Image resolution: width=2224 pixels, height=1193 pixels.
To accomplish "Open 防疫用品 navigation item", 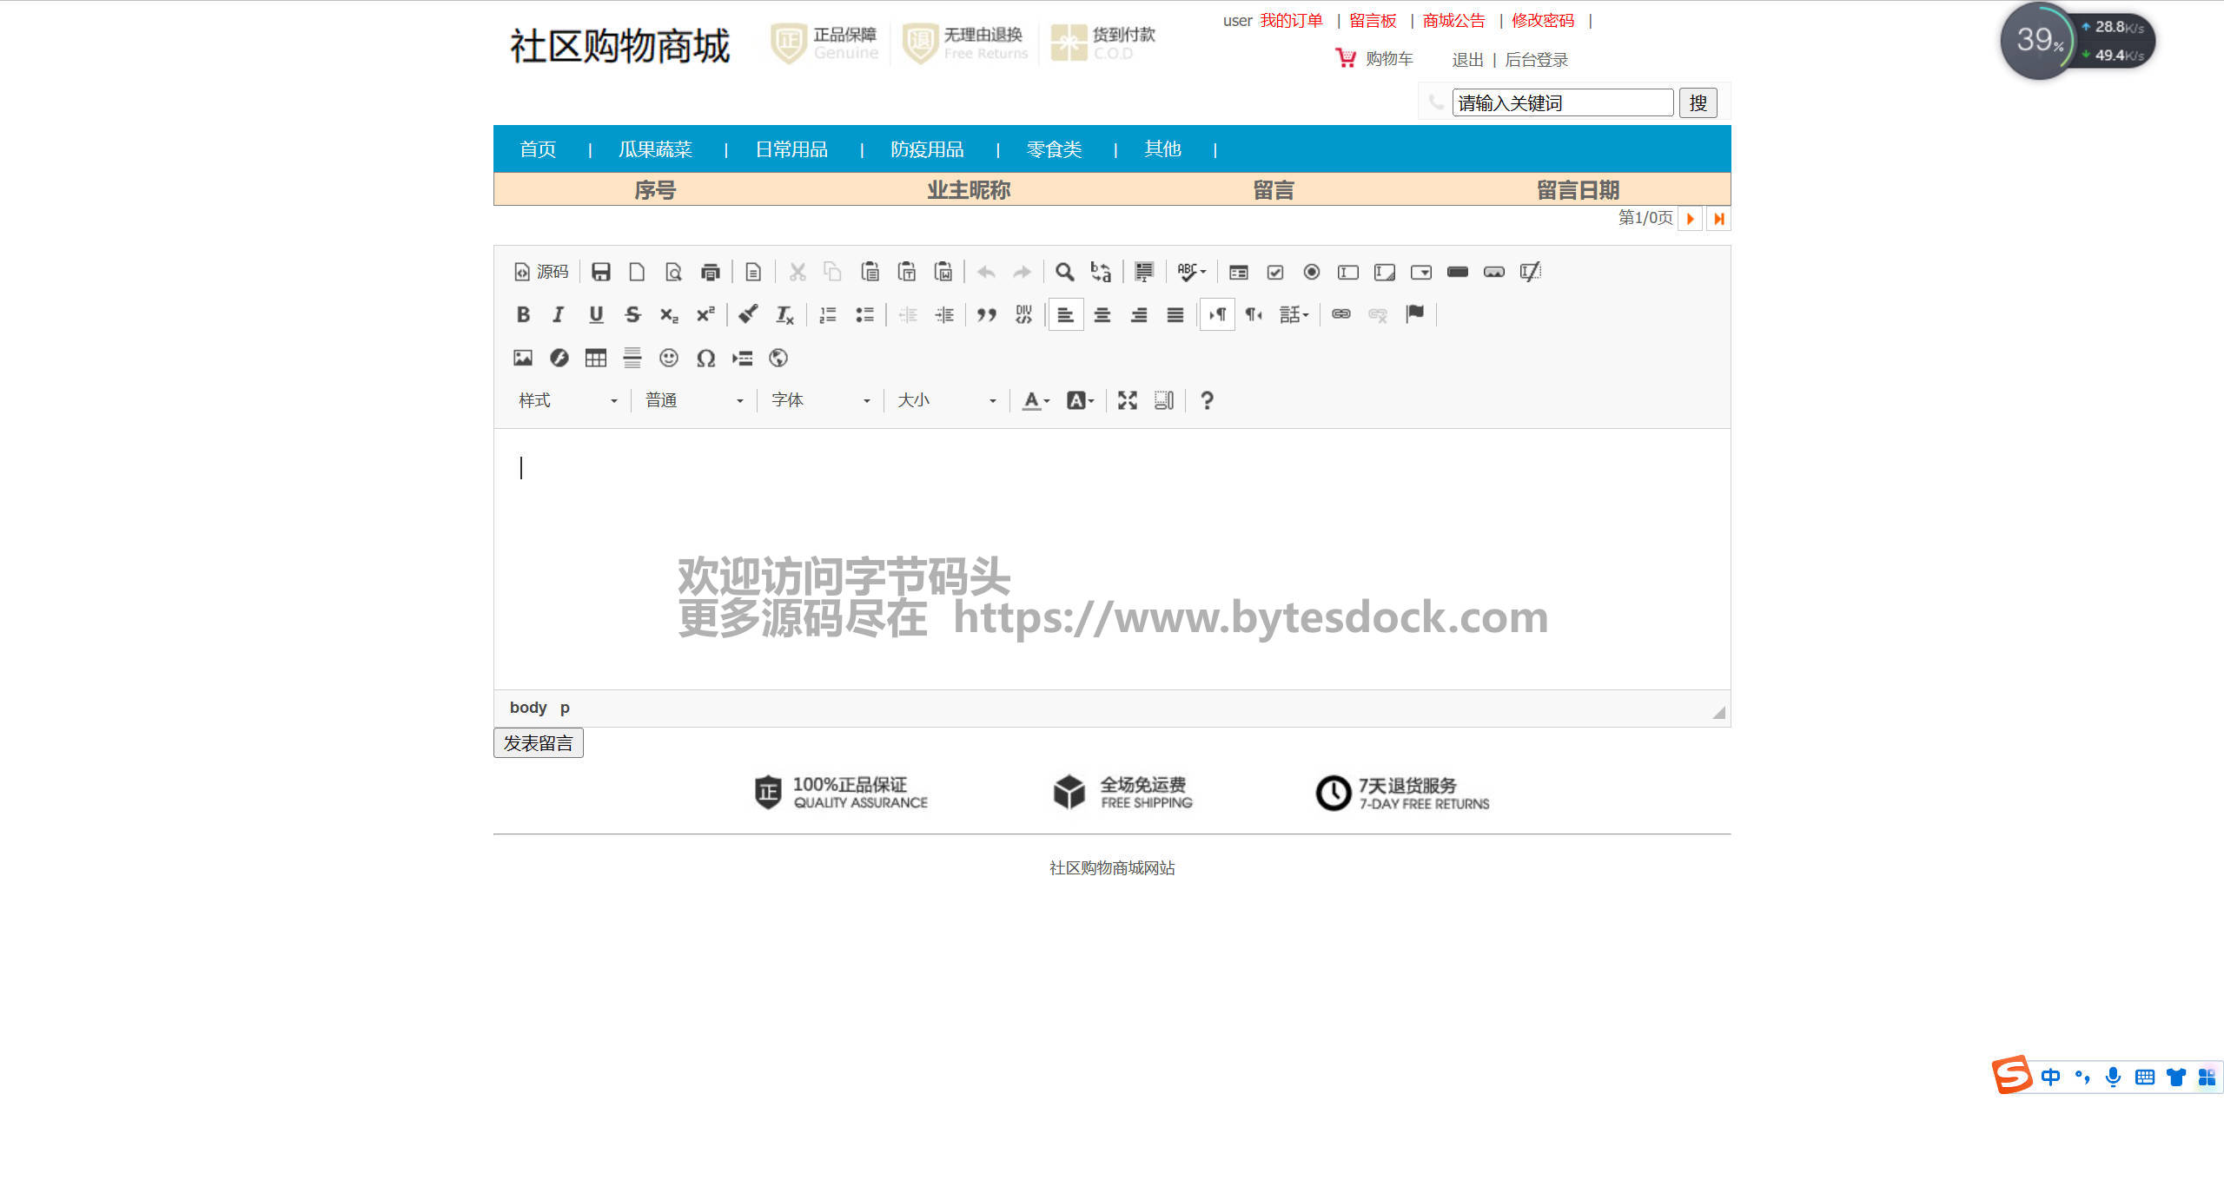I will pos(926,149).
